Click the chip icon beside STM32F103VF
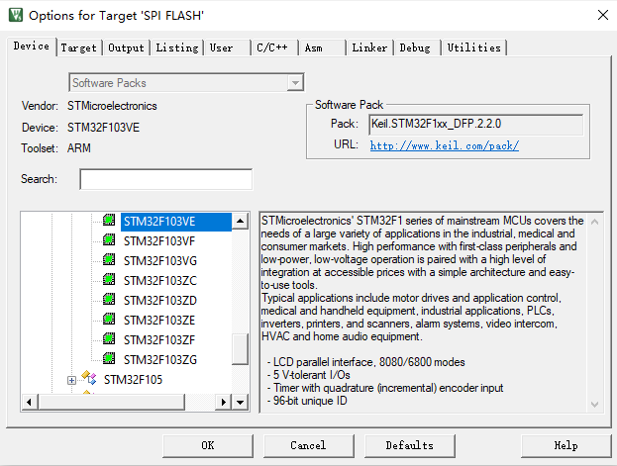This screenshot has width=617, height=466. point(109,239)
